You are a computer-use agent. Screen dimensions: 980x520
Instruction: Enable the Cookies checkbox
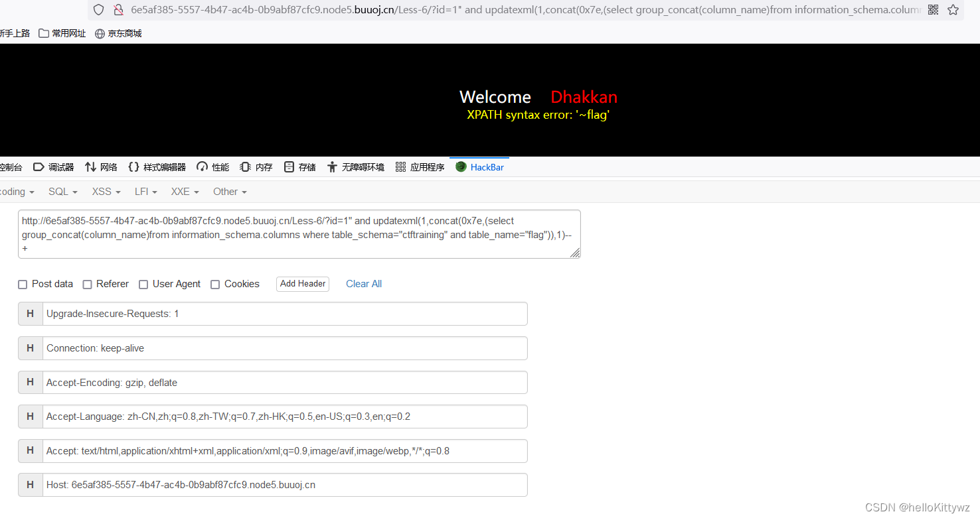tap(215, 285)
